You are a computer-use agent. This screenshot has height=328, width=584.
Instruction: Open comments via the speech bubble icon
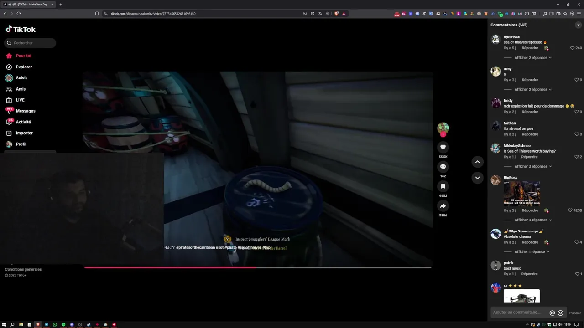pyautogui.click(x=443, y=167)
